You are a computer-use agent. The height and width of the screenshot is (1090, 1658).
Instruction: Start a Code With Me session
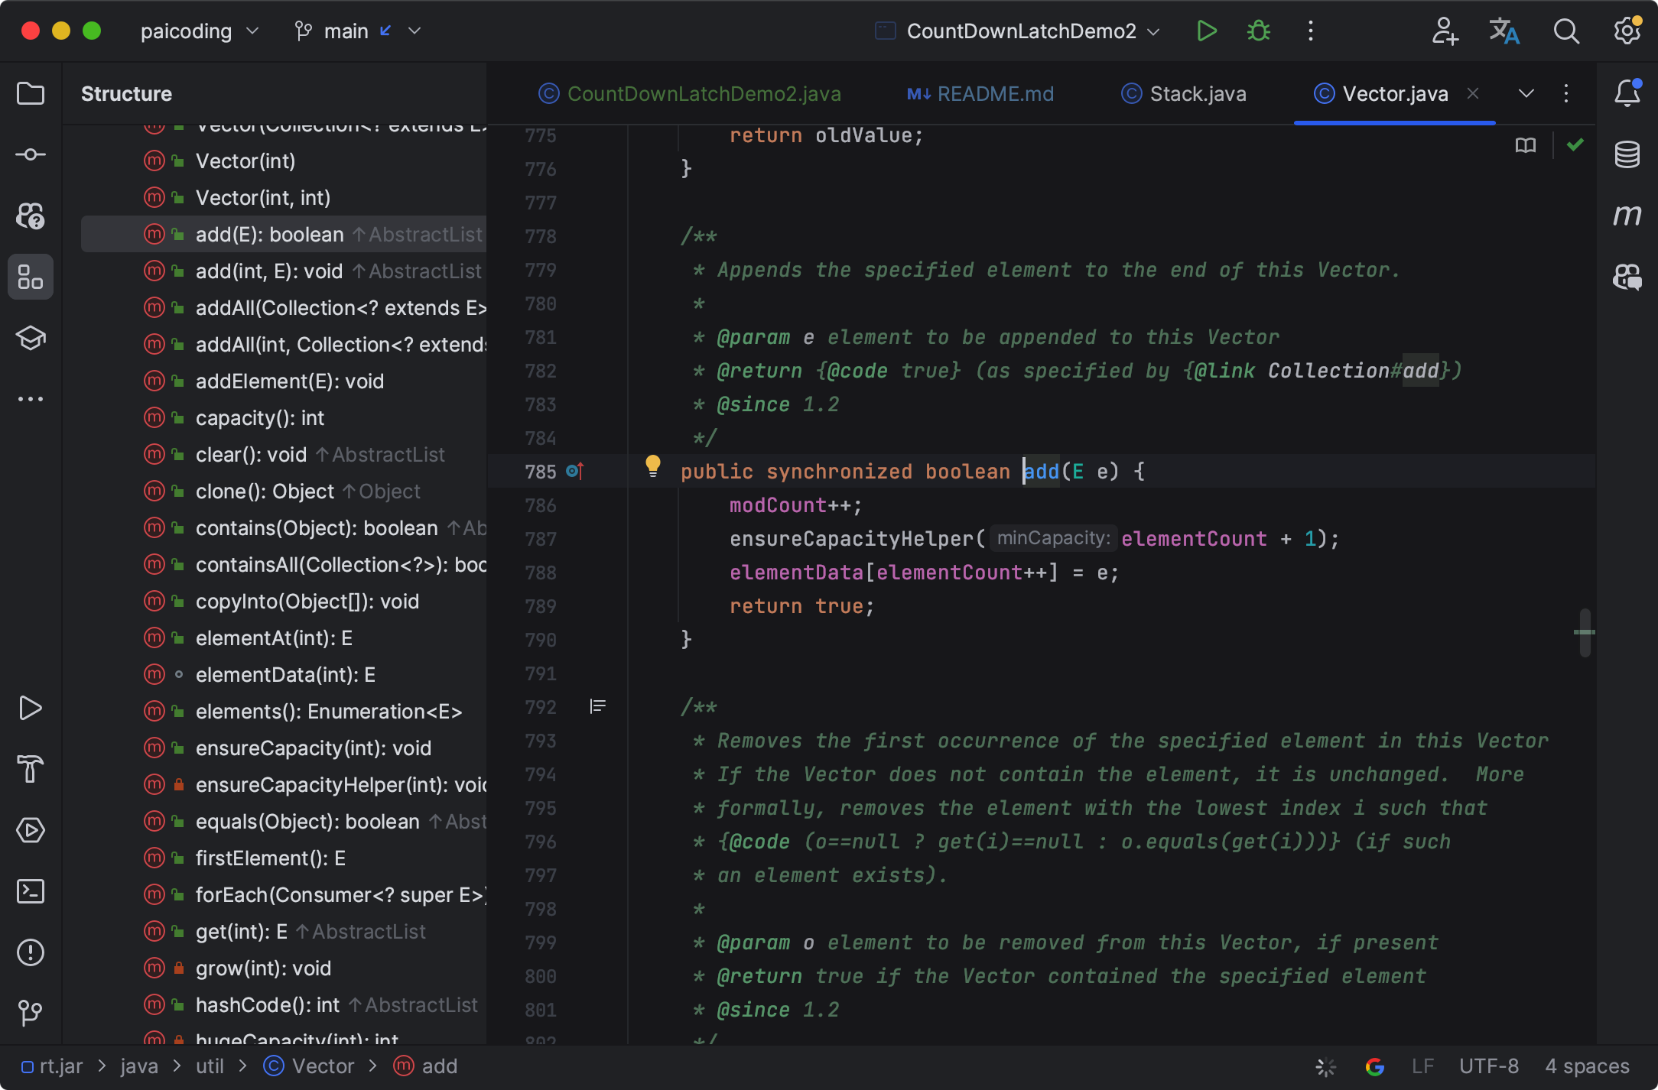pos(1444,31)
